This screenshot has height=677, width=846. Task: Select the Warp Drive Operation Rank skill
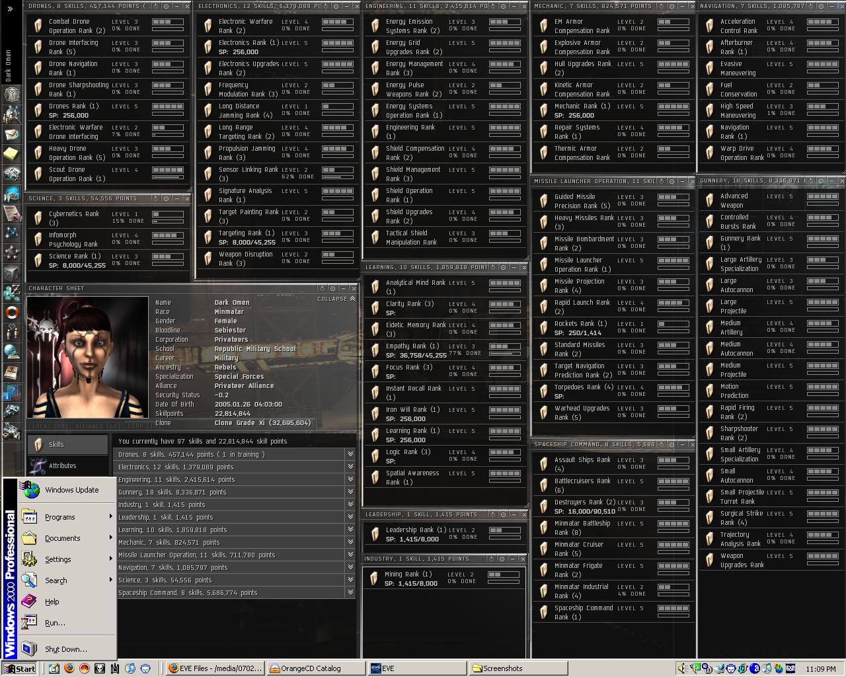point(771,153)
